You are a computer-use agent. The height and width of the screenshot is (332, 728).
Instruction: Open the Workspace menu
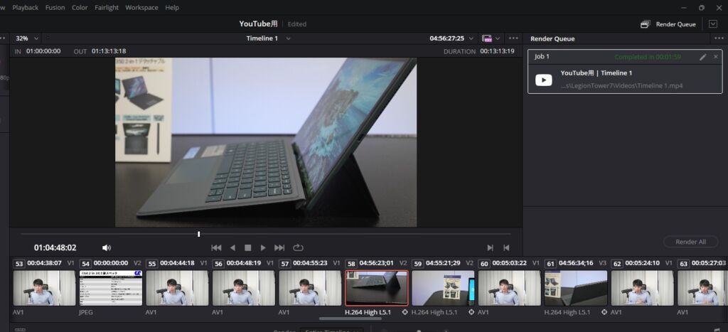(x=141, y=7)
